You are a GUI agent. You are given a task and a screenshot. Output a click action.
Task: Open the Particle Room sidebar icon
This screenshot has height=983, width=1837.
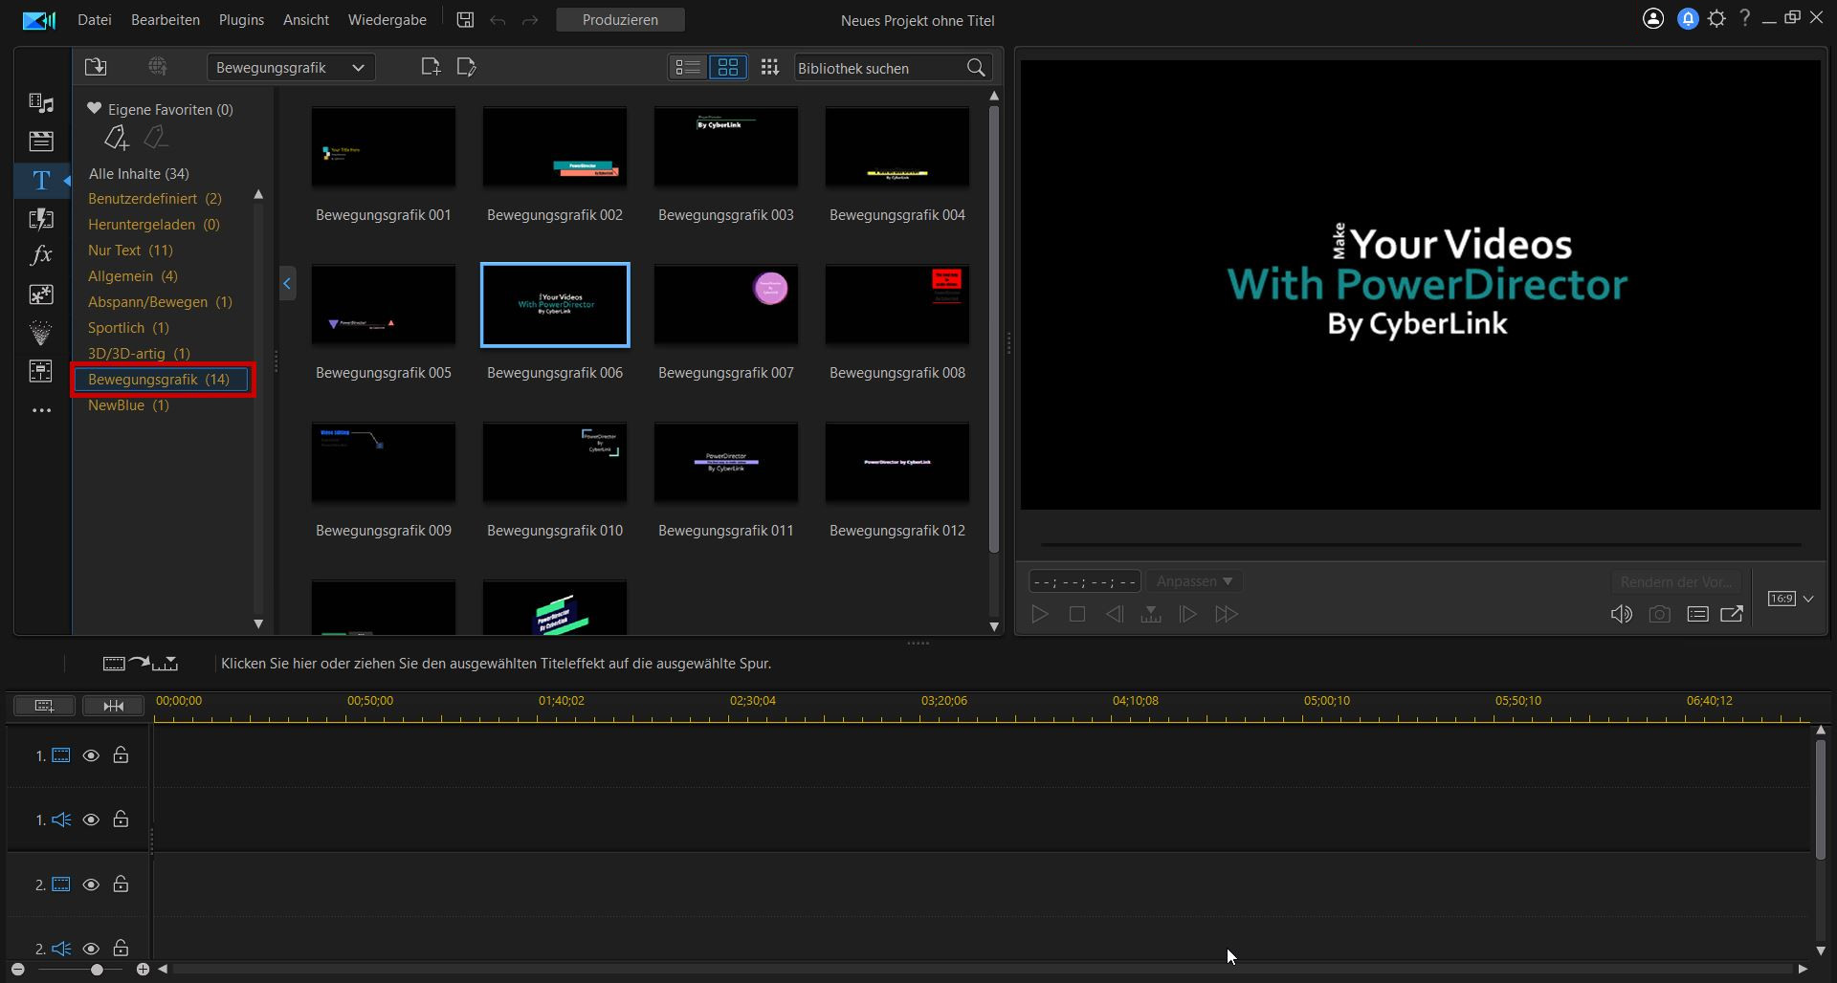(x=41, y=333)
